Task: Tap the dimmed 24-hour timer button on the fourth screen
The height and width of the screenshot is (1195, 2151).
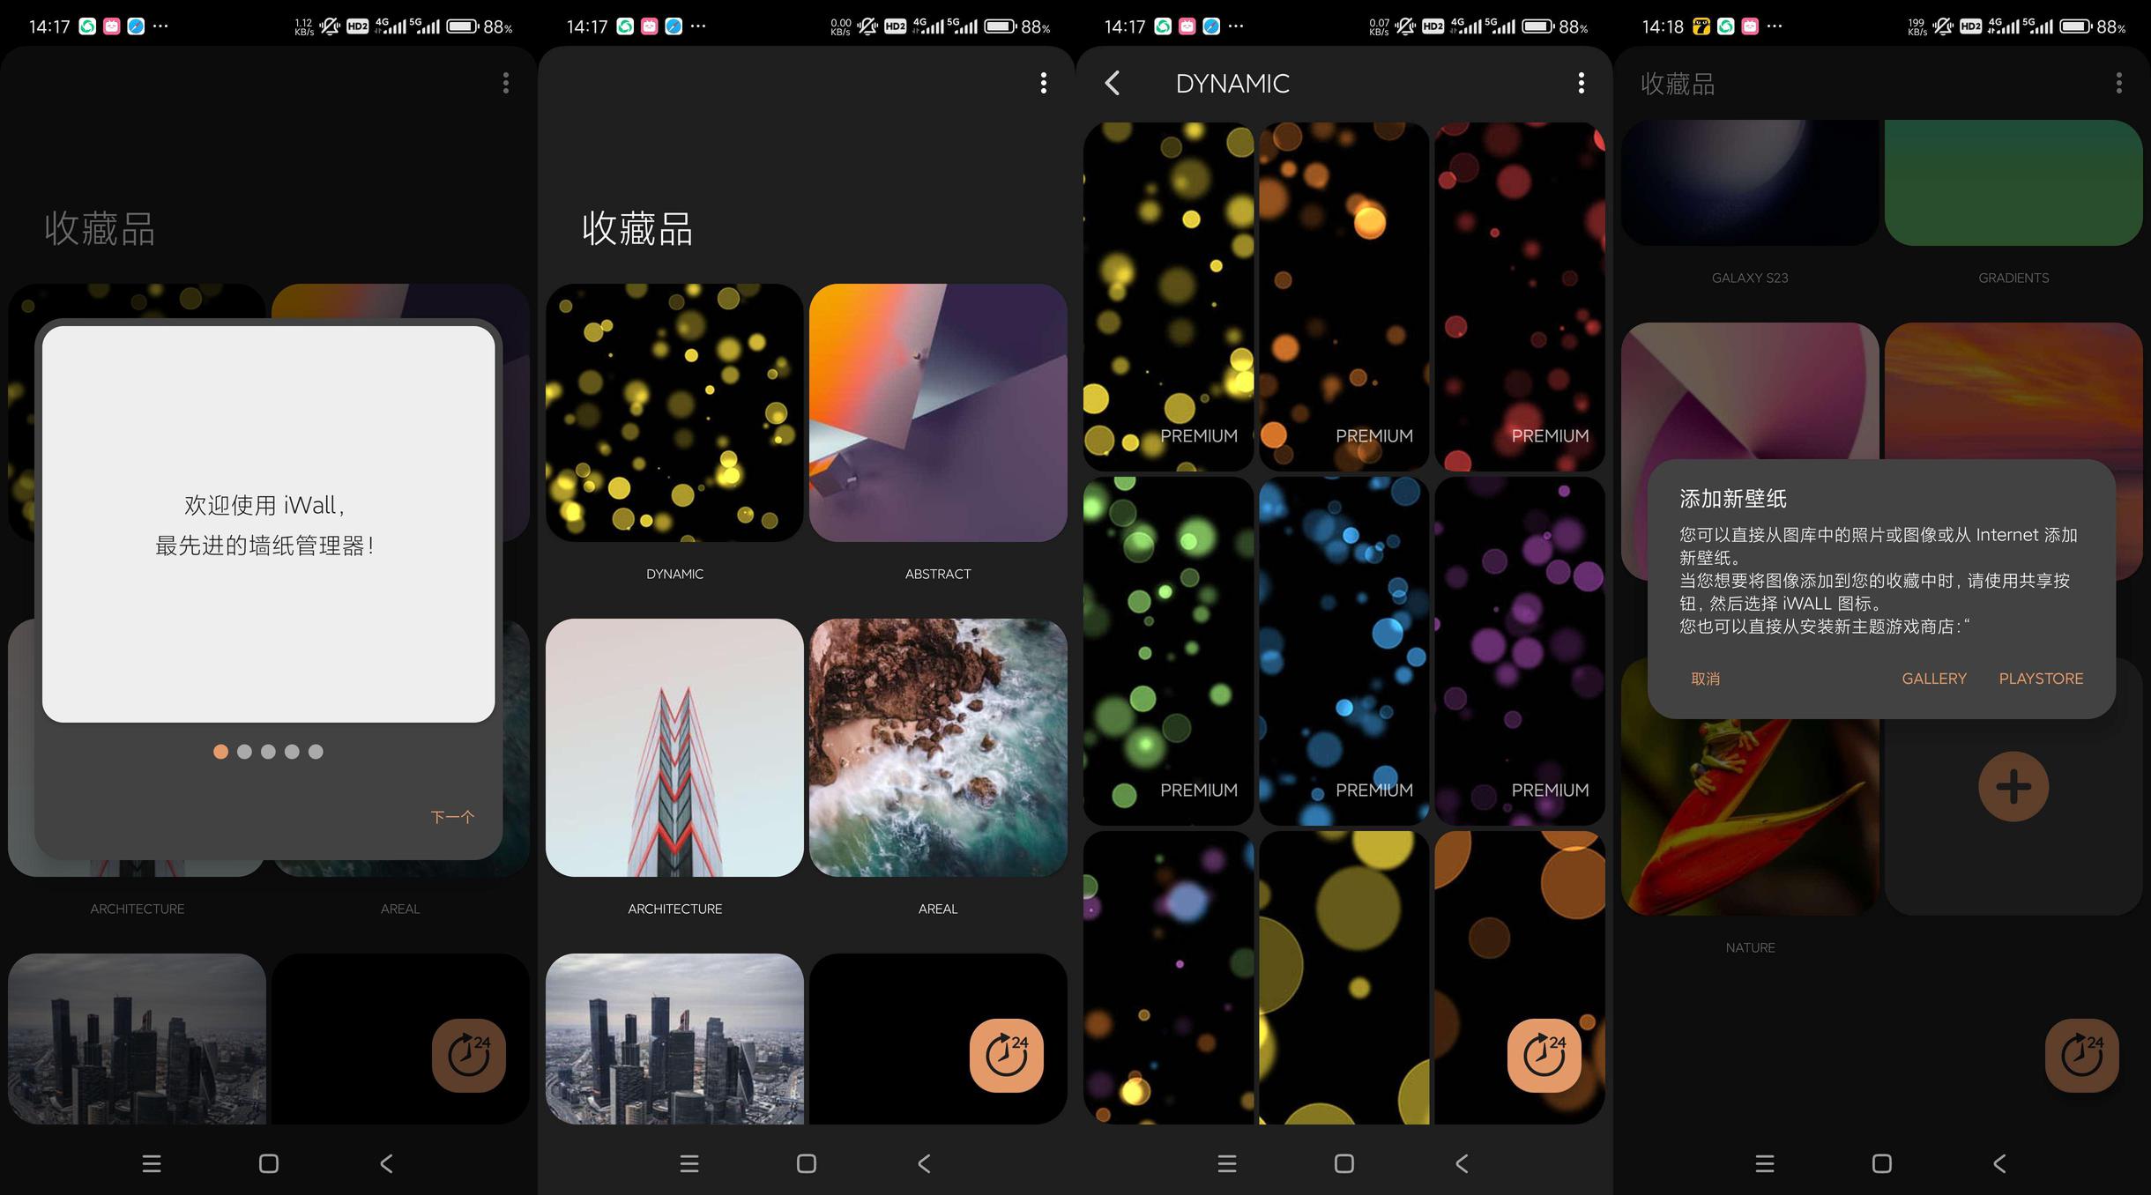Action: coord(2081,1055)
